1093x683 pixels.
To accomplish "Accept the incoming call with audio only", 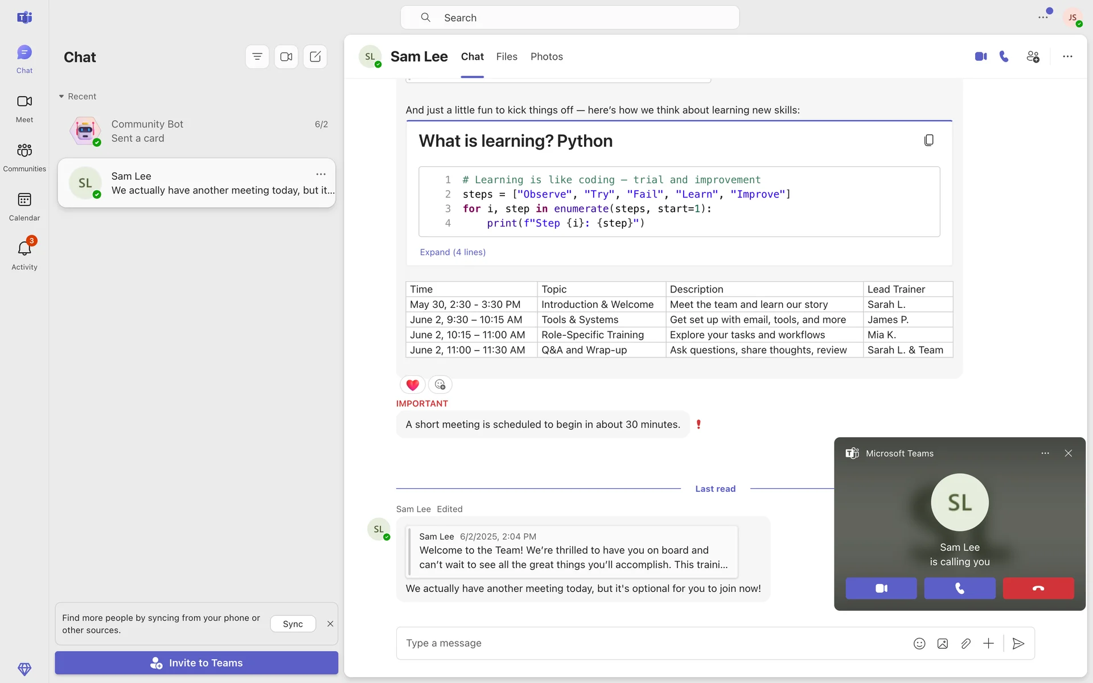I will (x=959, y=588).
